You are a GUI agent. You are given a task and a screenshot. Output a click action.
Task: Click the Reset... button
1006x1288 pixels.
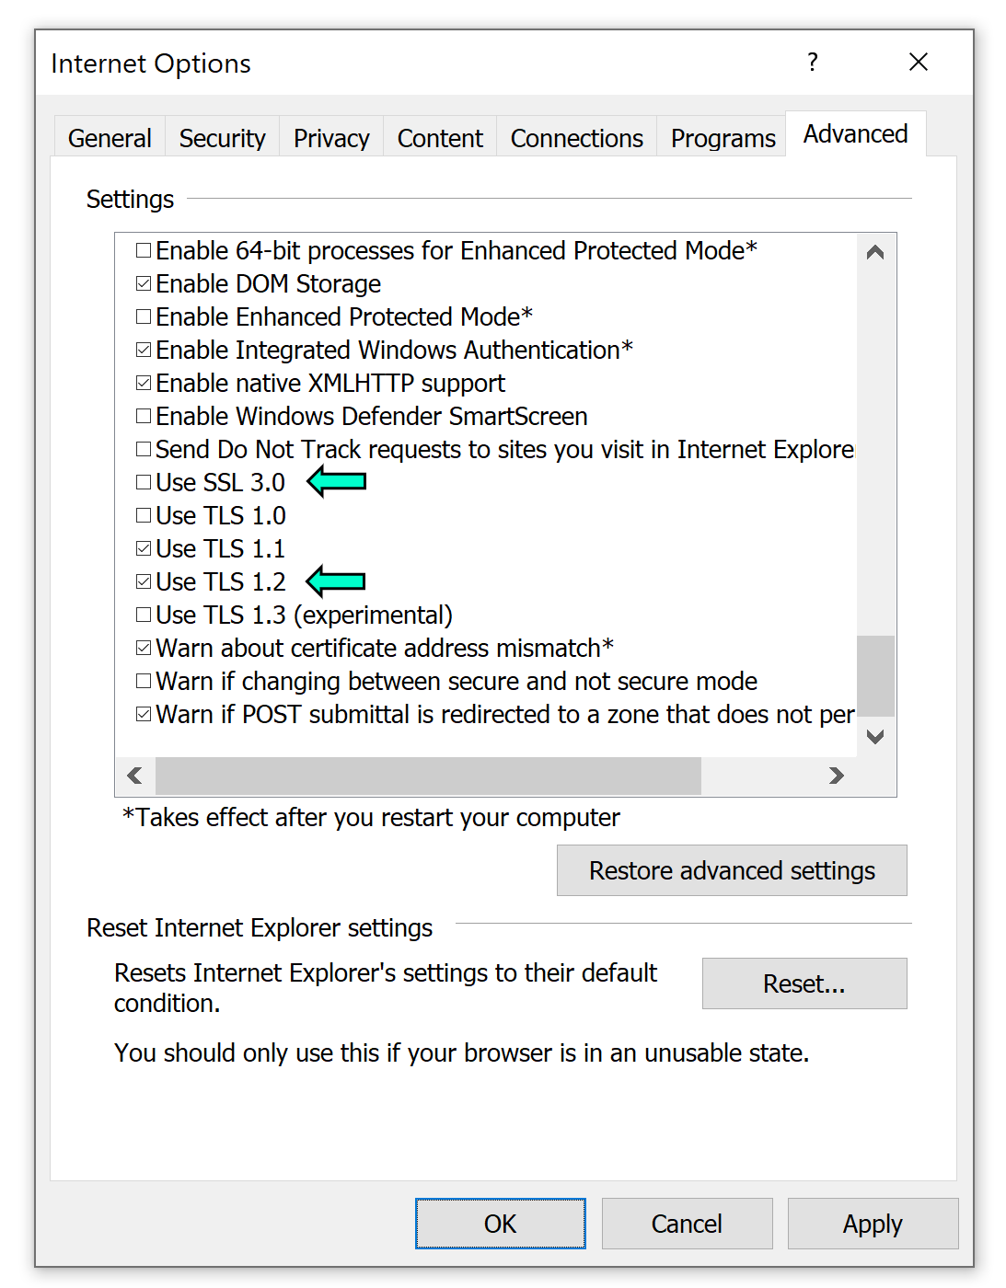pos(804,983)
